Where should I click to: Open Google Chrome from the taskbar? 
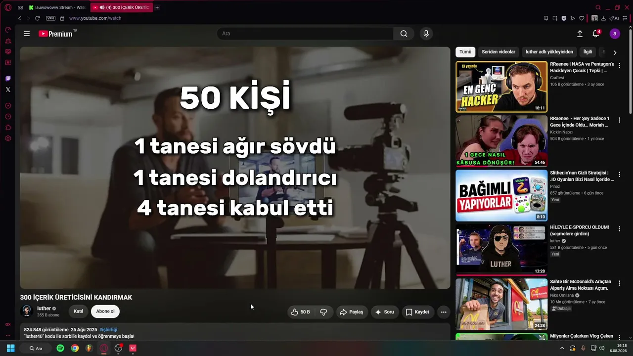coord(75,348)
